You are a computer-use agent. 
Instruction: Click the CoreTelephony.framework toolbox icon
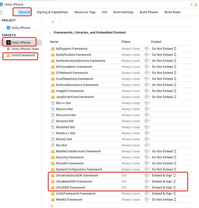[x=53, y=79]
